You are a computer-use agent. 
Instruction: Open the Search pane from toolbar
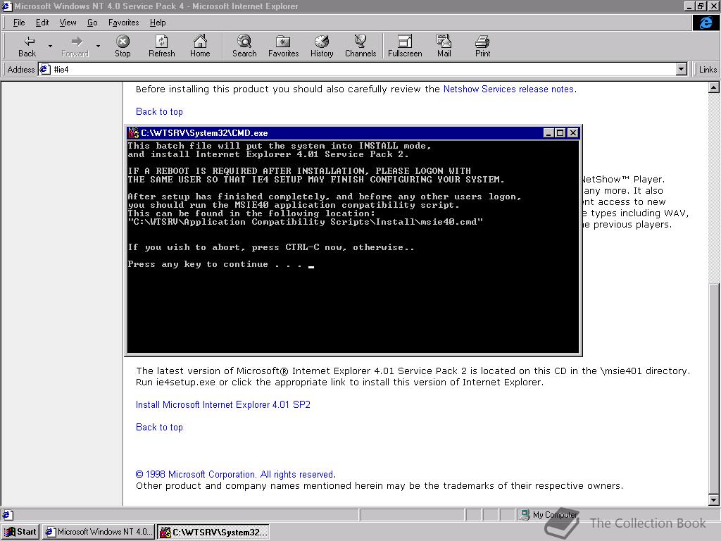coord(244,46)
